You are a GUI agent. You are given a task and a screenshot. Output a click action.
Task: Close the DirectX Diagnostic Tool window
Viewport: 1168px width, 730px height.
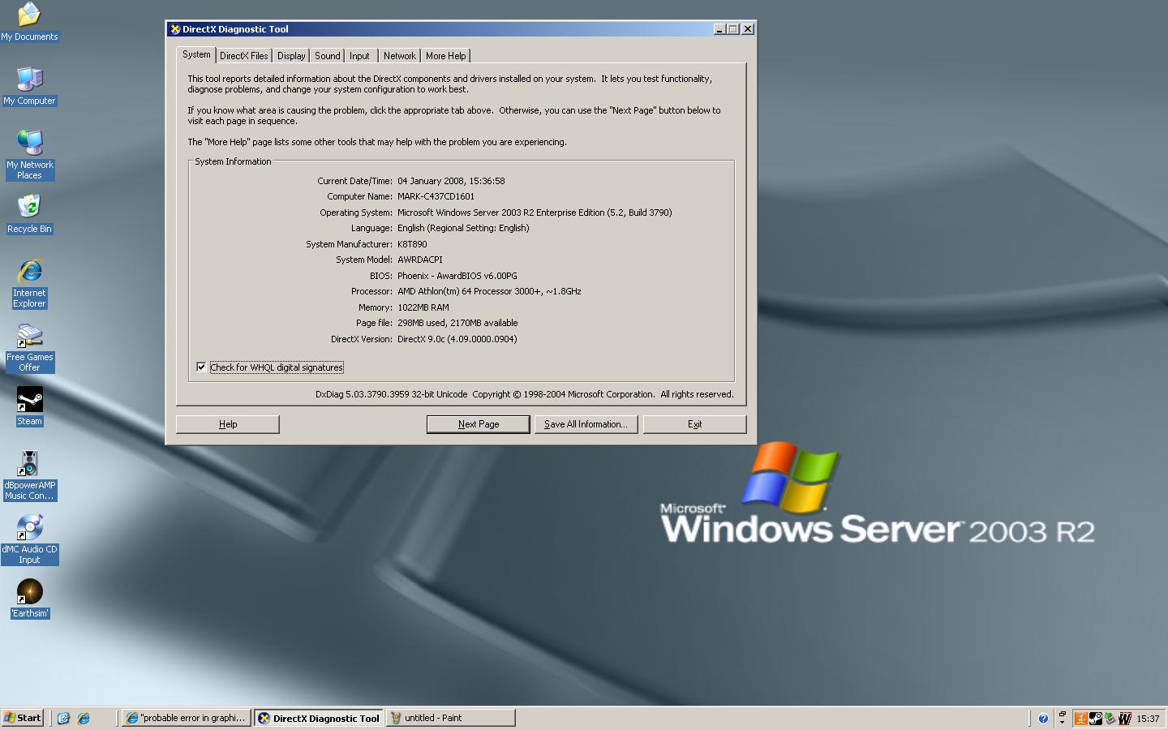748,29
